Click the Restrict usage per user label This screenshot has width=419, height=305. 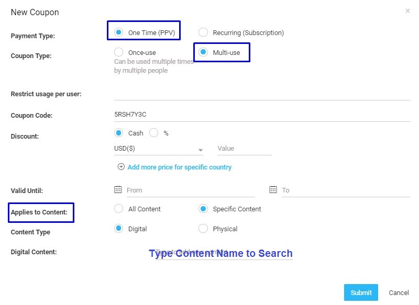[46, 94]
